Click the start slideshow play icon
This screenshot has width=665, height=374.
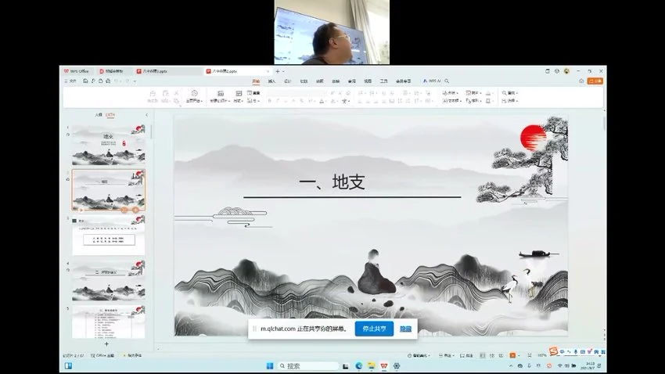pyautogui.click(x=194, y=93)
